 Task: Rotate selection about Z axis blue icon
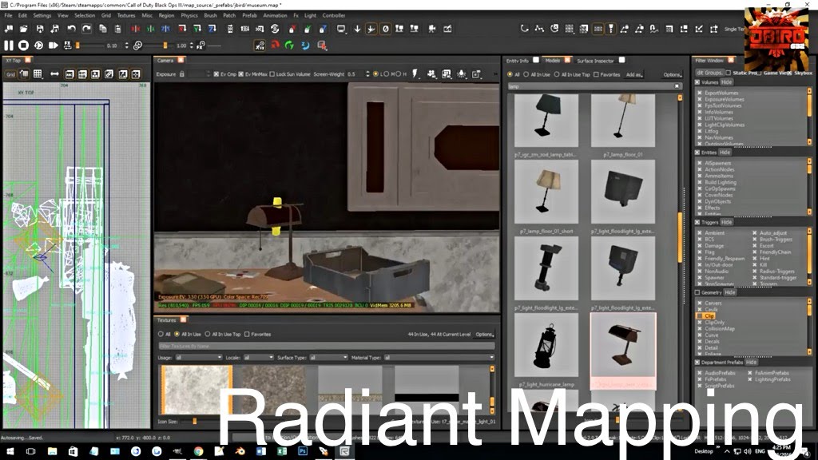212,30
